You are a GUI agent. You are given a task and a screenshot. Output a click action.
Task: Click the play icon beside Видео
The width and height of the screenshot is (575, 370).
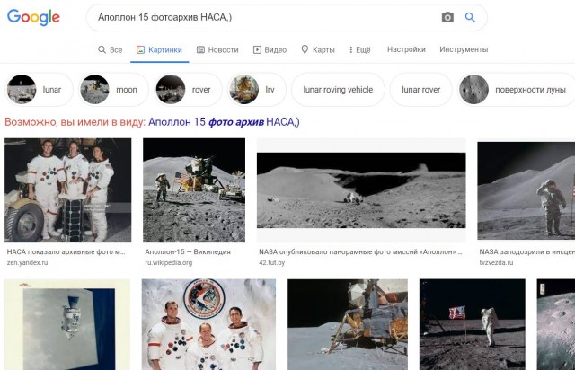257,49
